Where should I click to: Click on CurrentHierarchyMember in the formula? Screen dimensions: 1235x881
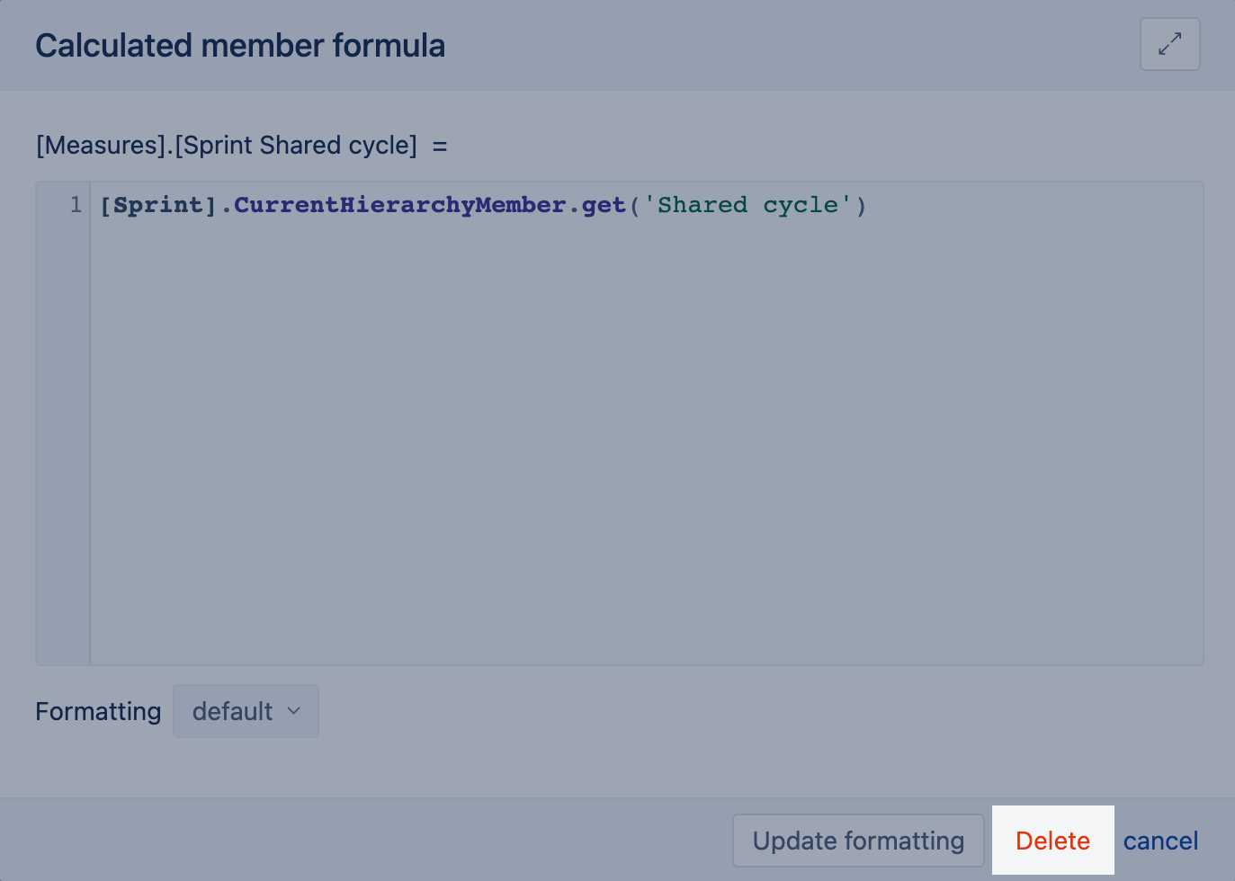coord(399,205)
